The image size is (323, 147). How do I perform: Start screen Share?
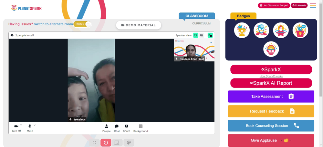(127, 128)
